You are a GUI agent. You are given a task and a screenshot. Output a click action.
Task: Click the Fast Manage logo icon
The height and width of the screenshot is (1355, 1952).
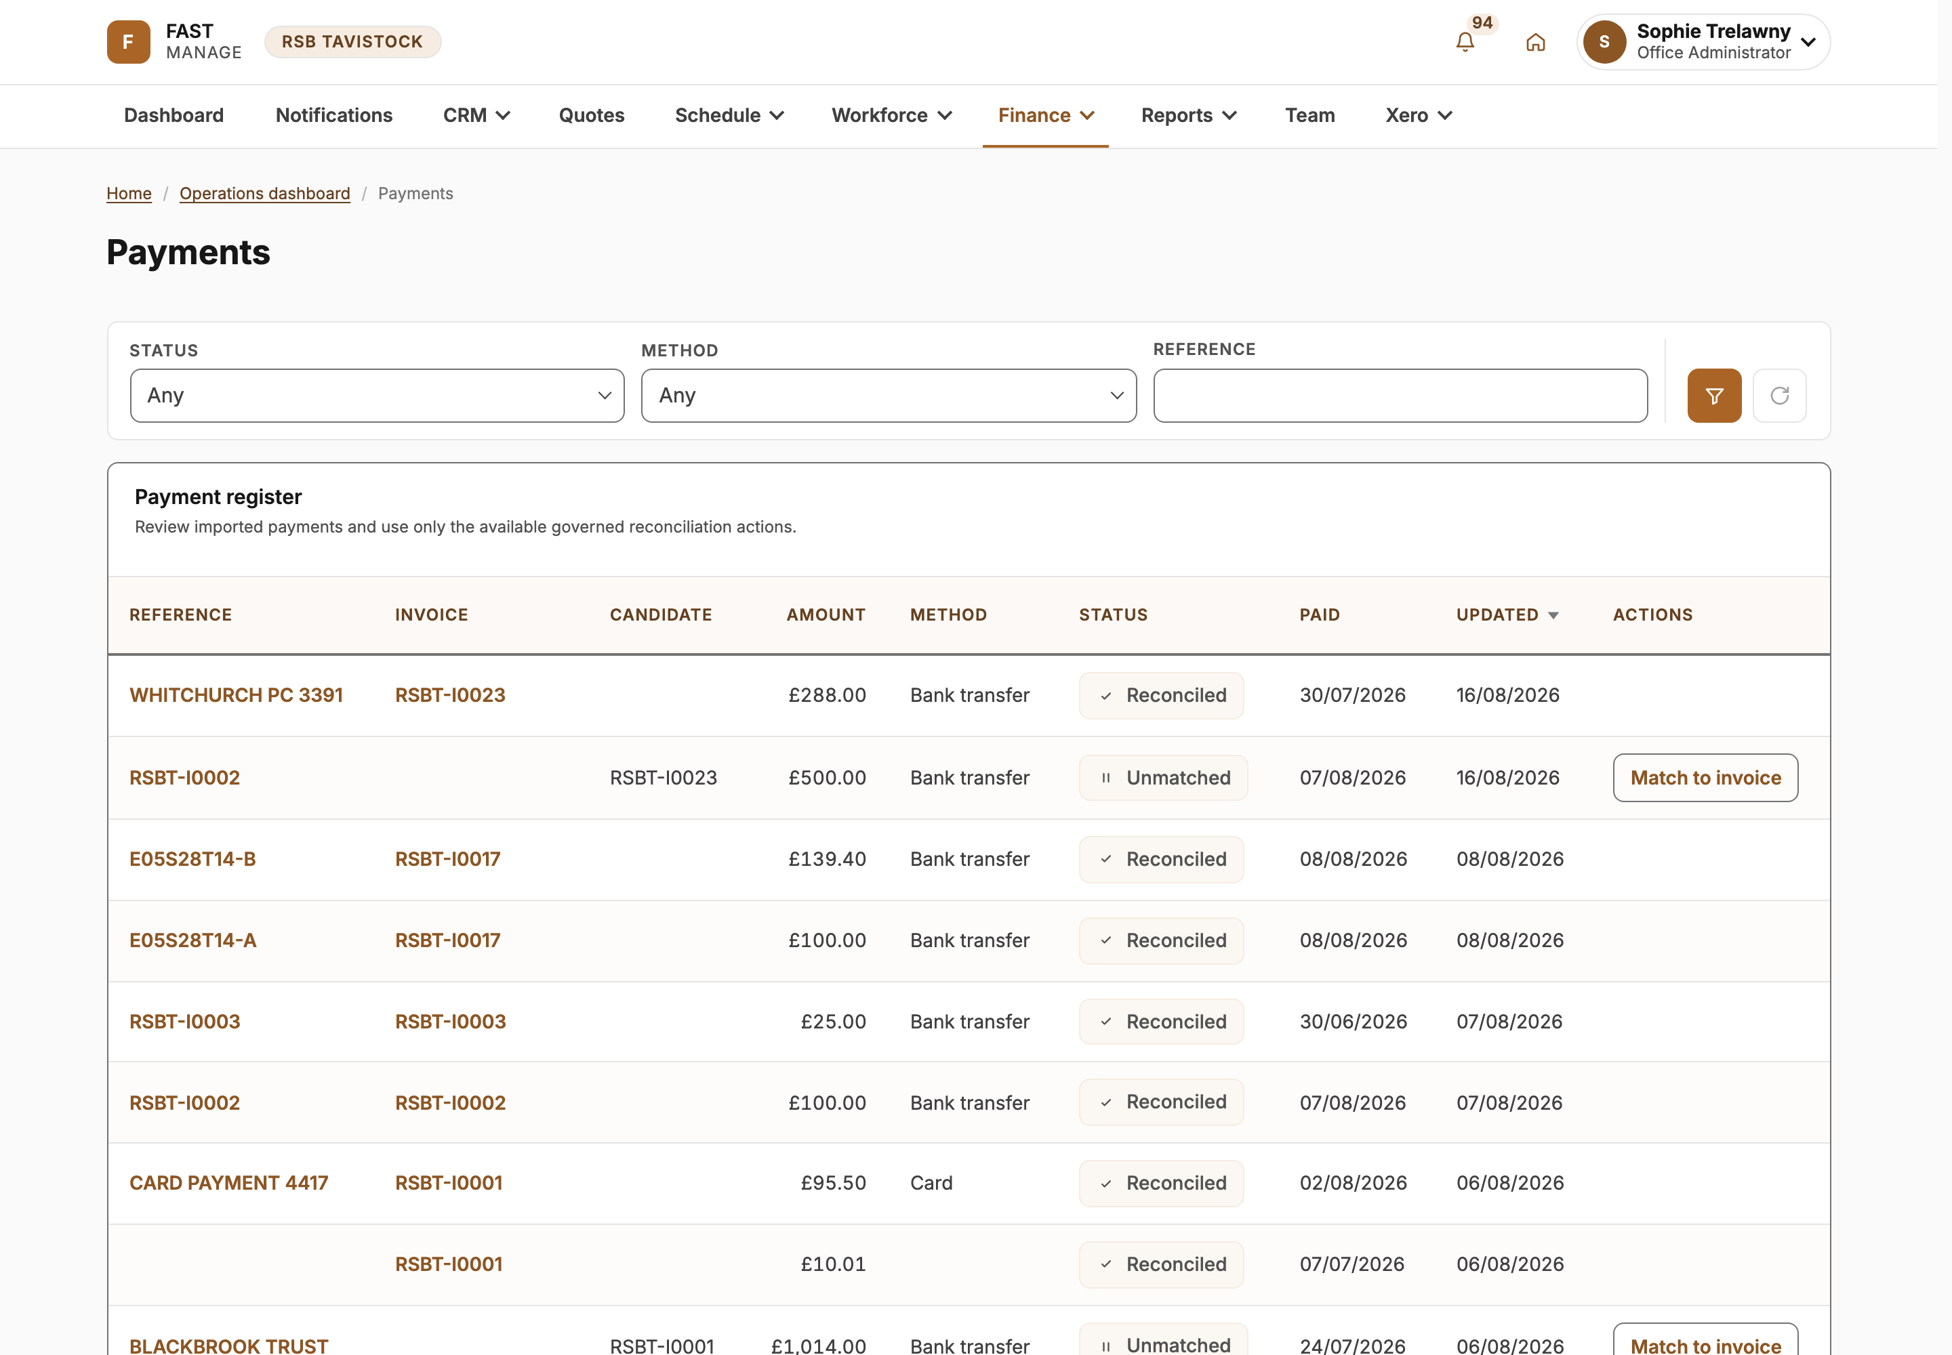[128, 41]
